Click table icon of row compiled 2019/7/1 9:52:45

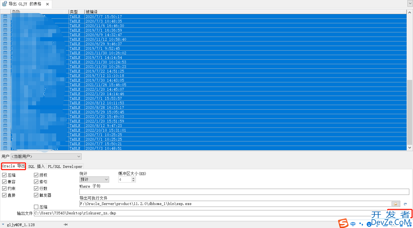[x=5, y=48]
